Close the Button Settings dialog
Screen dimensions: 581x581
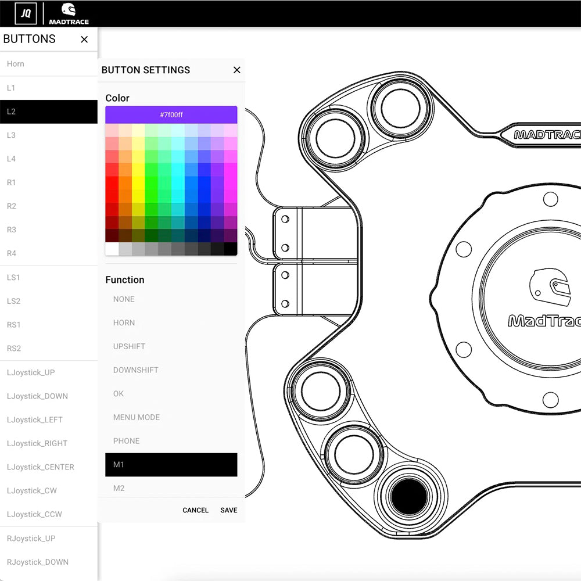(236, 70)
